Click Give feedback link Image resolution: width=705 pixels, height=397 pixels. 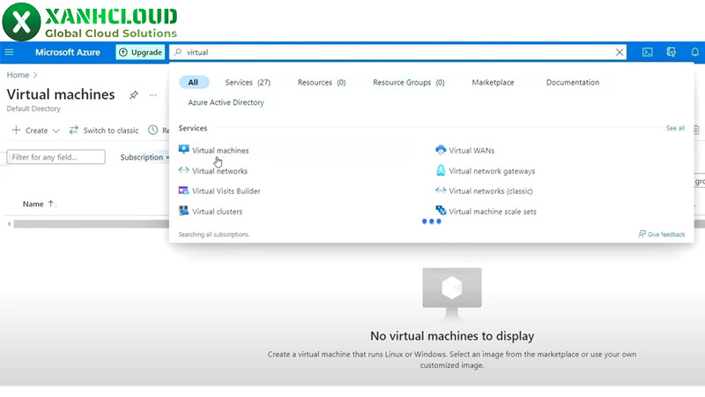(662, 234)
